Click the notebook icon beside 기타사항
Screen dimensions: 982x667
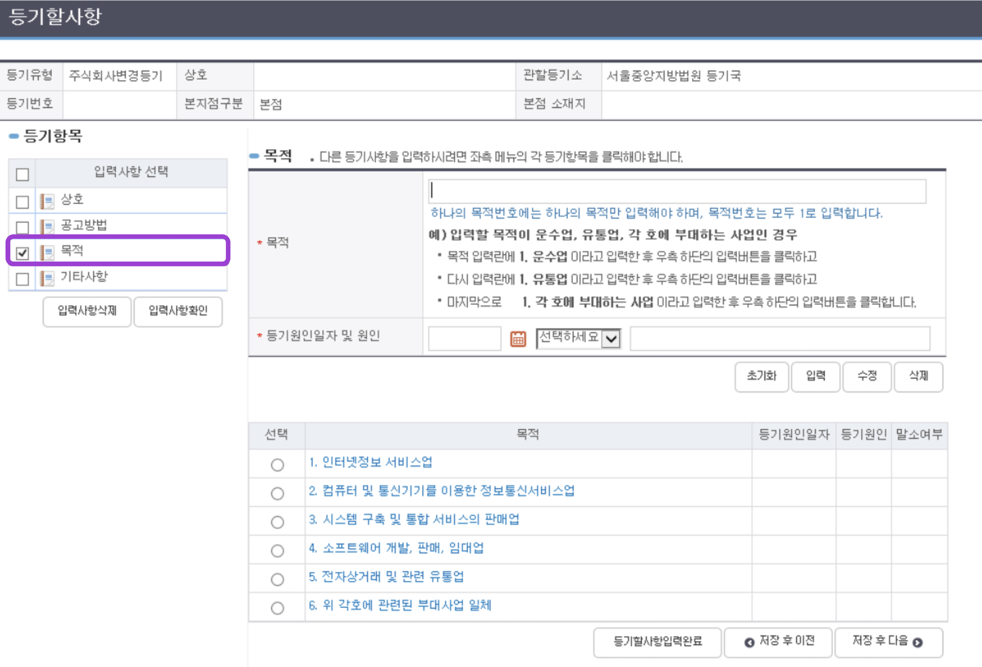click(47, 278)
